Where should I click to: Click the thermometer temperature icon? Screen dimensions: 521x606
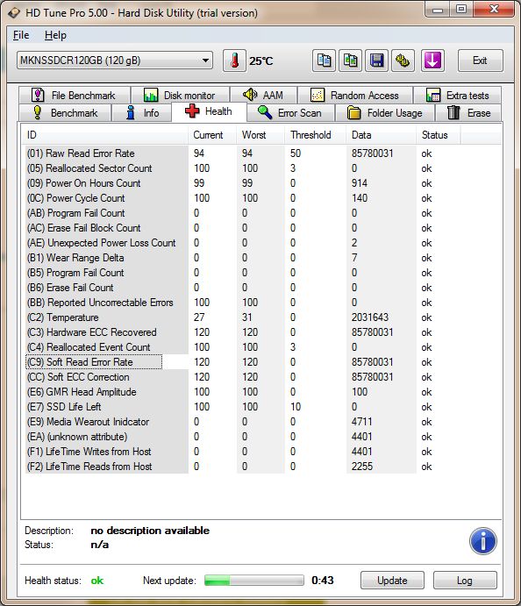point(234,61)
